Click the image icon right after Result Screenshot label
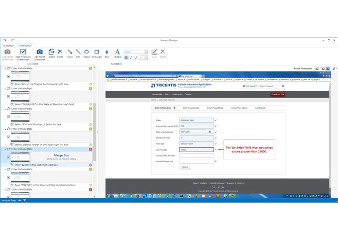Screen dimensions: 338x240 [317, 69]
